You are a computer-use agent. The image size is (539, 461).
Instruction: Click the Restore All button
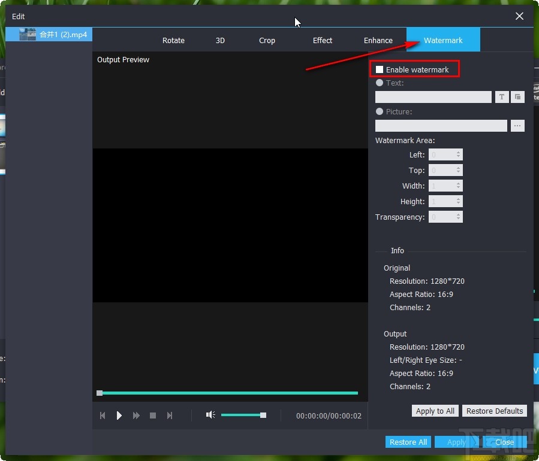pyautogui.click(x=408, y=442)
